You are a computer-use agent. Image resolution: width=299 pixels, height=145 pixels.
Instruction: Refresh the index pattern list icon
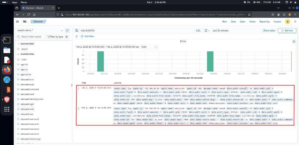click(x=67, y=31)
